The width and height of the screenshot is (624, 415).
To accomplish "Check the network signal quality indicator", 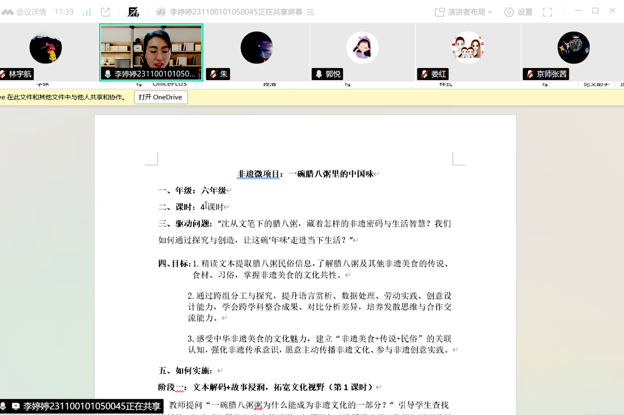I will (x=87, y=11).
